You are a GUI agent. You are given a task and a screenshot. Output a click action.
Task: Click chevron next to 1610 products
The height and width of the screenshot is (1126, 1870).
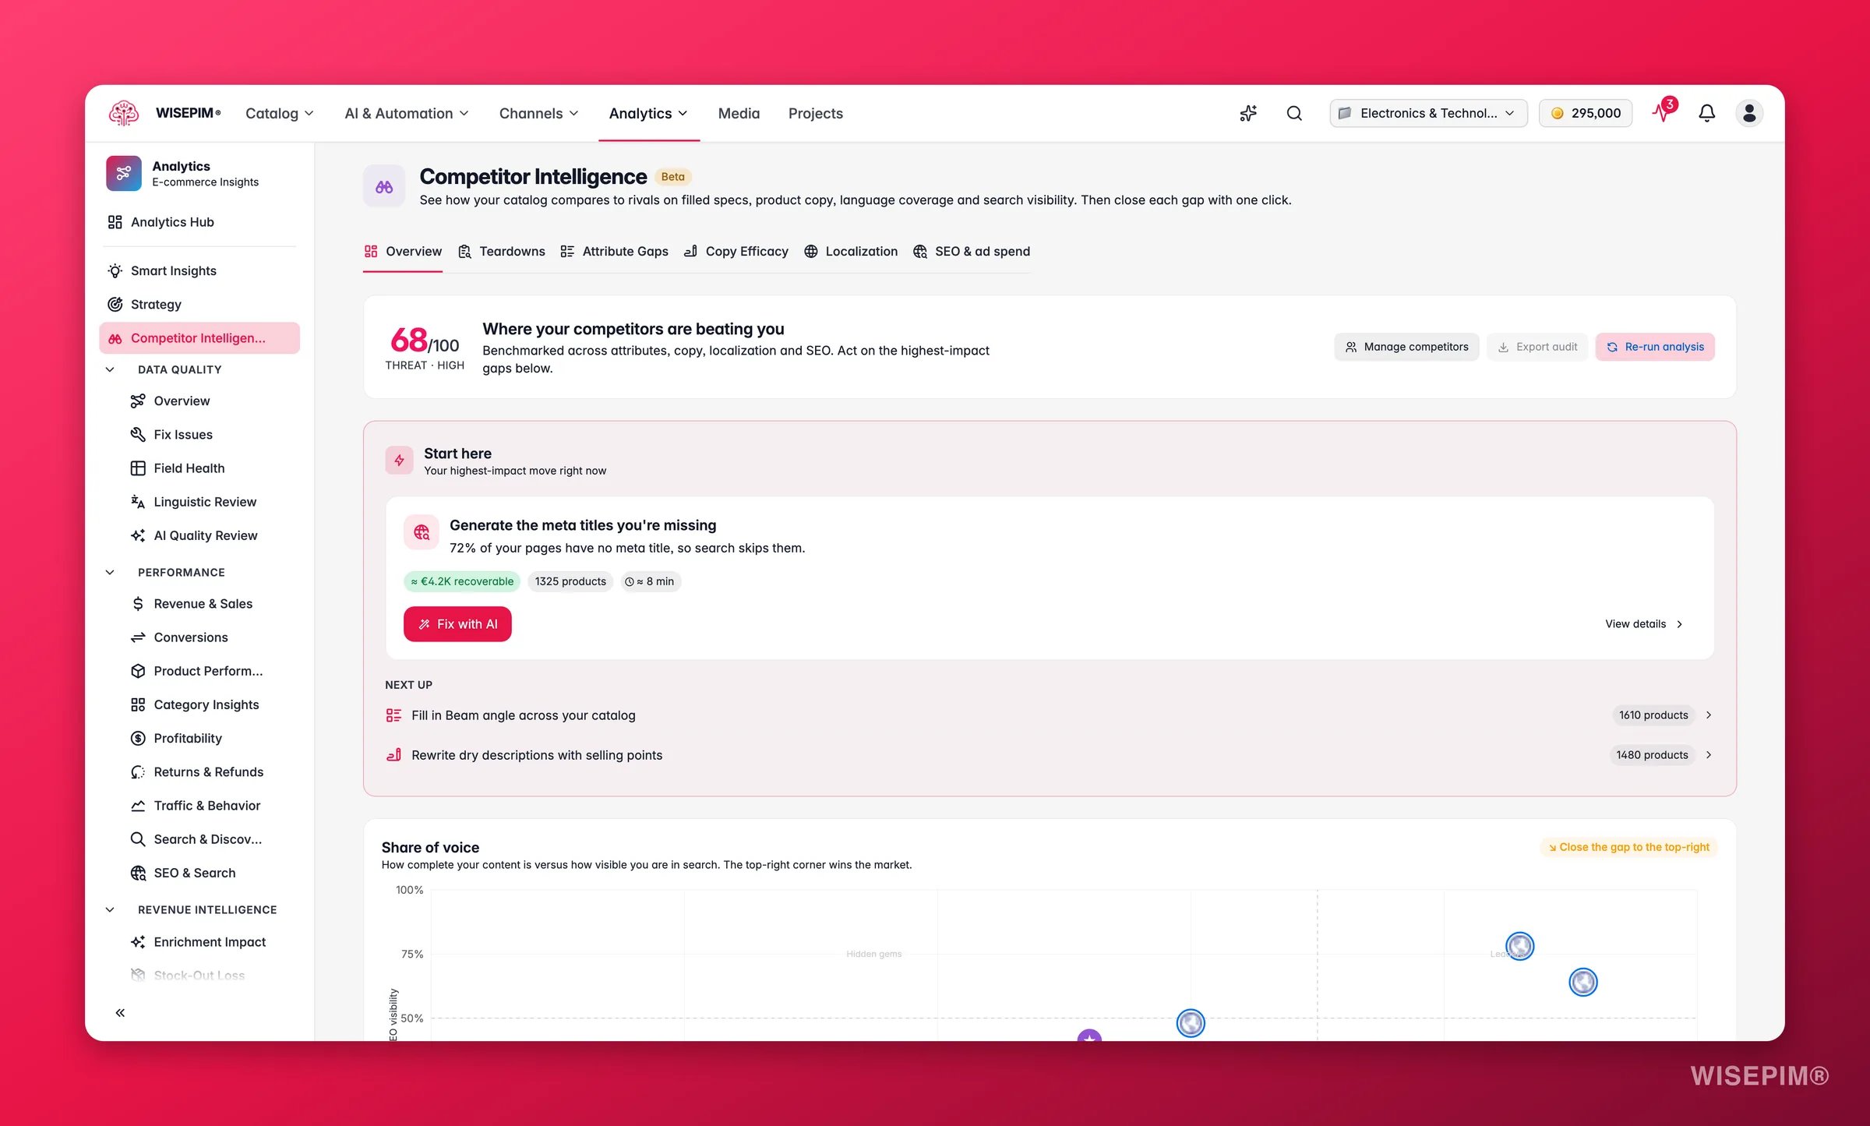[1709, 715]
